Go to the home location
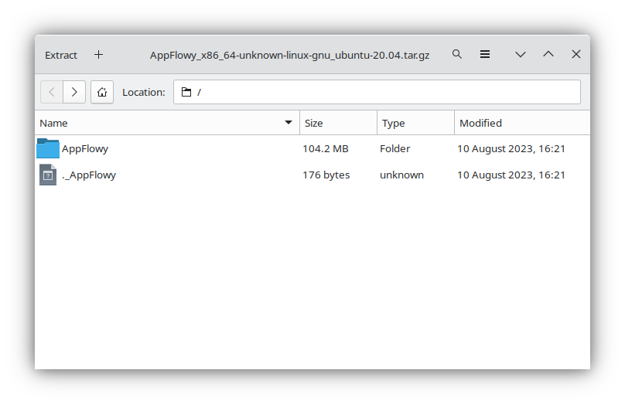Screen dimensions: 625x404 click(102, 93)
